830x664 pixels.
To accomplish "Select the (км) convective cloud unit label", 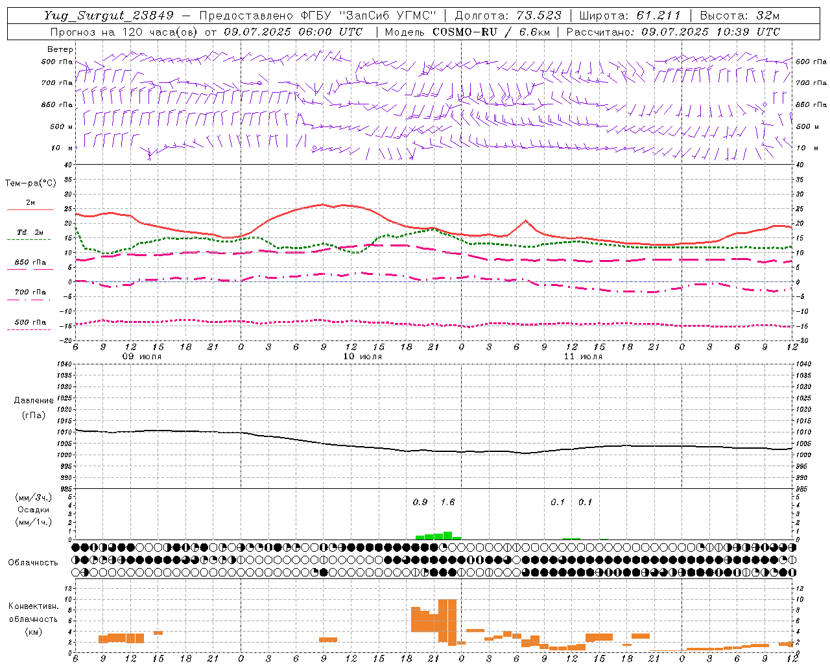I will (34, 632).
